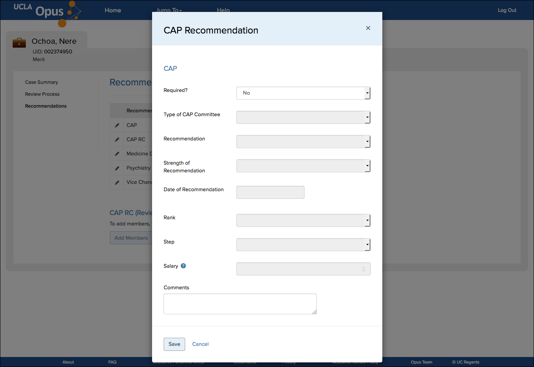Go to Home in top navigation
Screen dimensions: 534x367
(113, 10)
